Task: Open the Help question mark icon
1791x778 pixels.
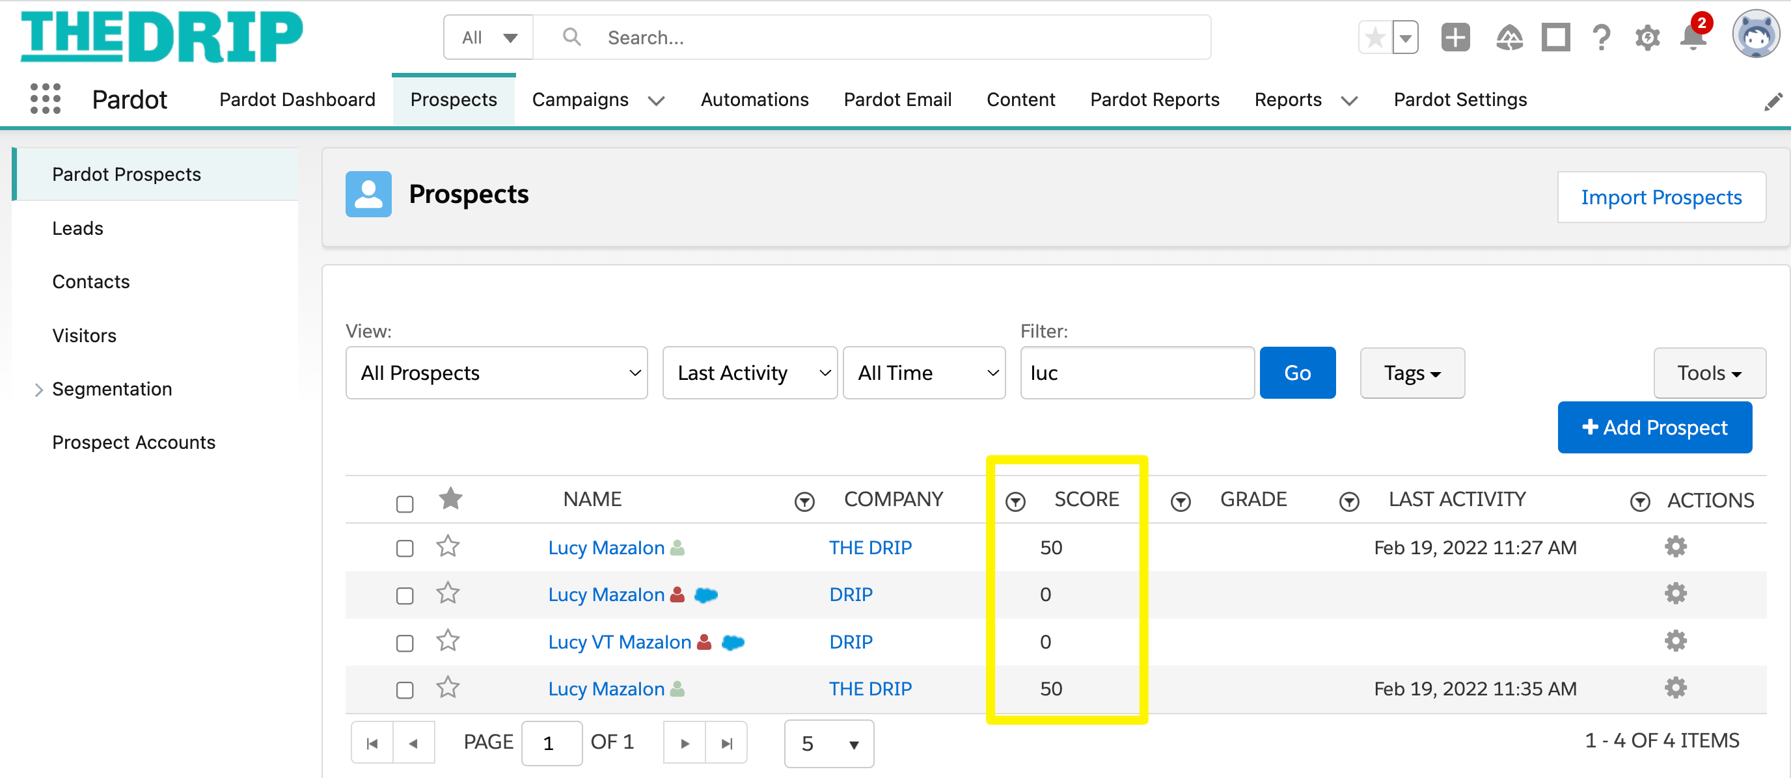Action: click(1602, 38)
